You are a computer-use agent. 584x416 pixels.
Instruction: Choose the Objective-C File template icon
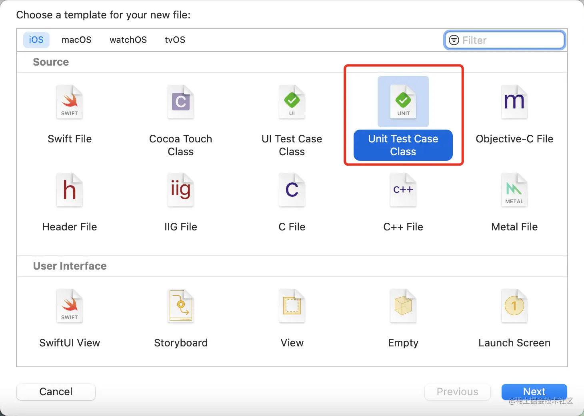tap(514, 102)
